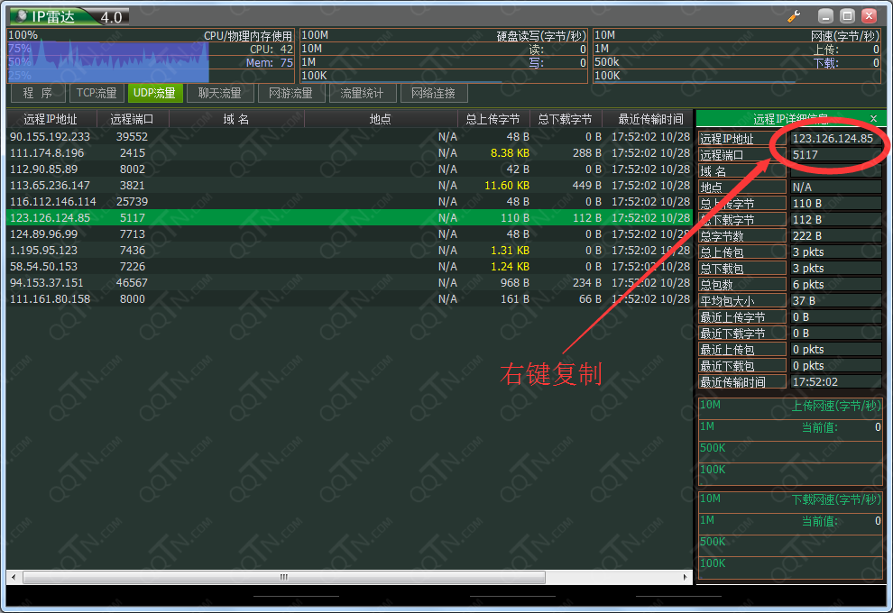Sort by 远程IP地址 column header
Viewport: 893px width, 613px height.
click(51, 119)
